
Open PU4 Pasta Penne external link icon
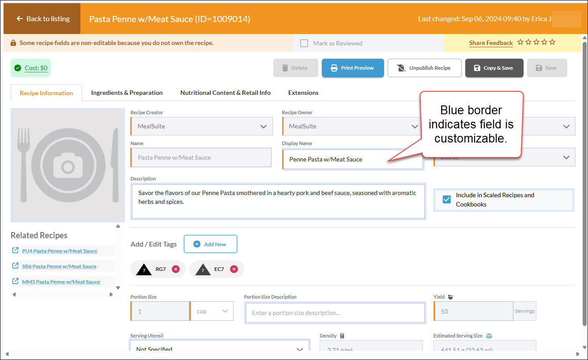click(x=15, y=251)
